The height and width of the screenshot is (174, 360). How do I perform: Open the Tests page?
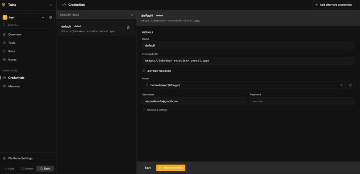tap(12, 43)
